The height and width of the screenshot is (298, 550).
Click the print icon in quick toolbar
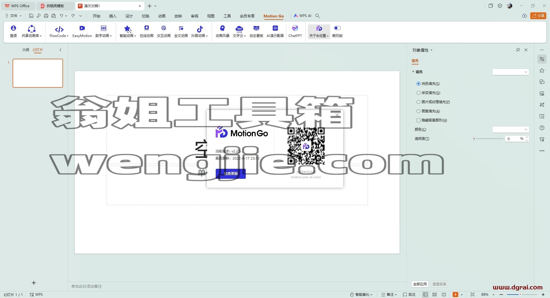pyautogui.click(x=46, y=16)
